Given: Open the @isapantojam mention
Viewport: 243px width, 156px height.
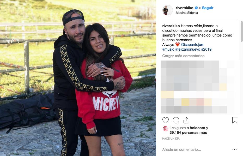Looking at the screenshot, I should (x=192, y=45).
